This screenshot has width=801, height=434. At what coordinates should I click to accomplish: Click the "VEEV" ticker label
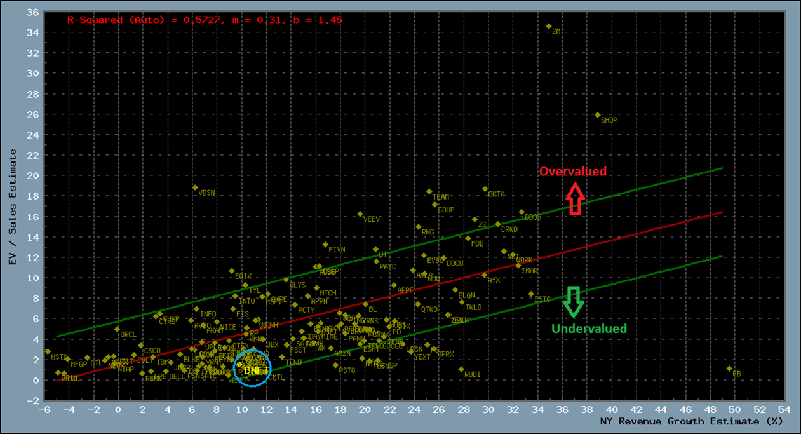(x=372, y=219)
